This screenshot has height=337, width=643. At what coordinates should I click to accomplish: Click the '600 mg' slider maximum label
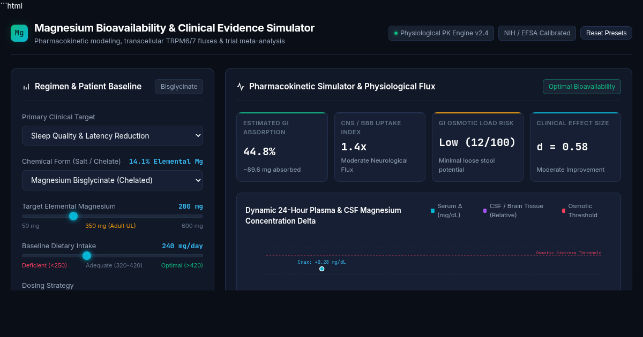[x=192, y=226]
